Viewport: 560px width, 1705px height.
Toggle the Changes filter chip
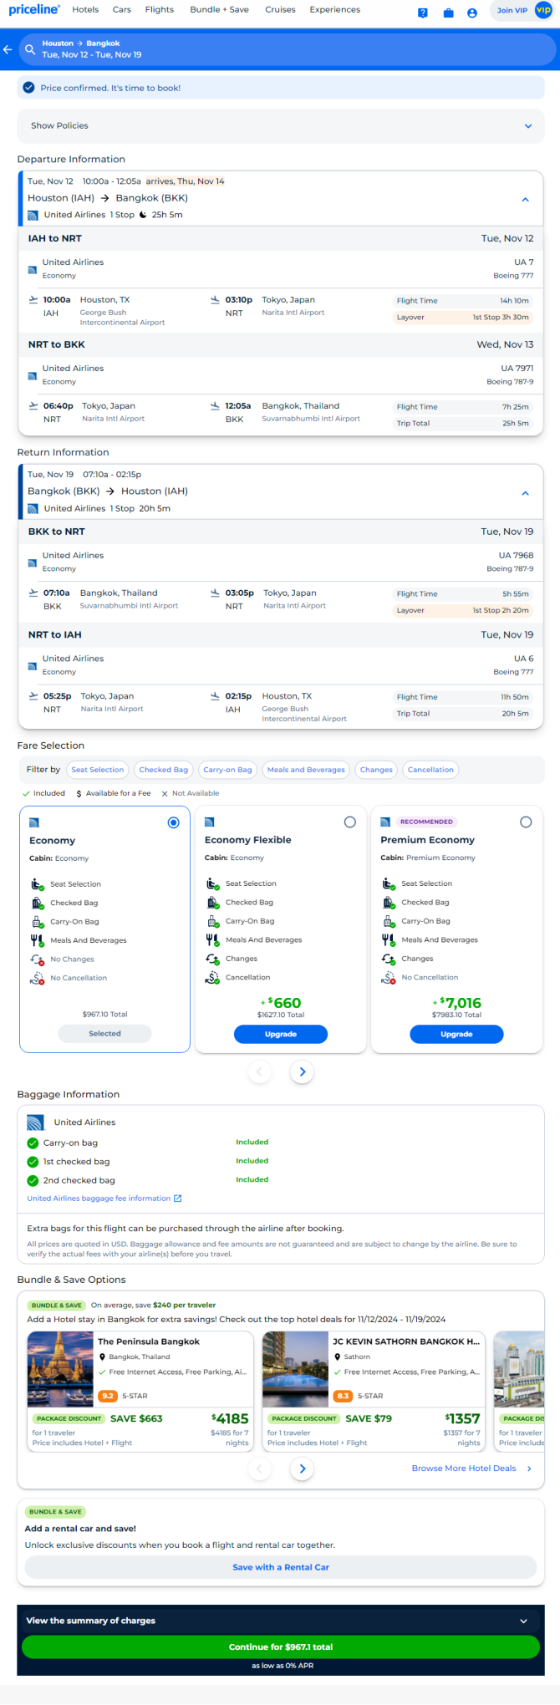point(376,770)
